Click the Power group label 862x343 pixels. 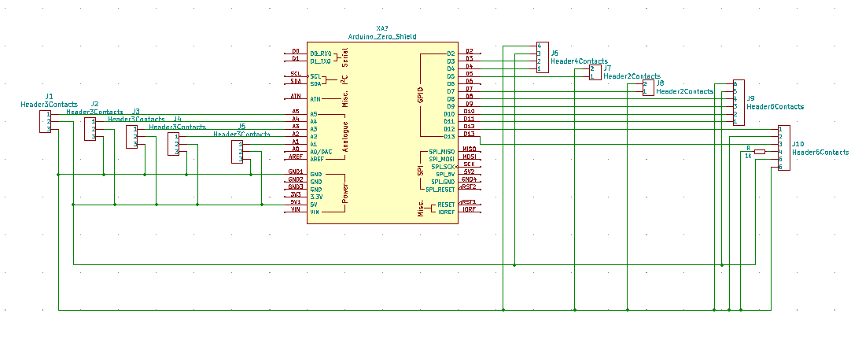pyautogui.click(x=346, y=193)
